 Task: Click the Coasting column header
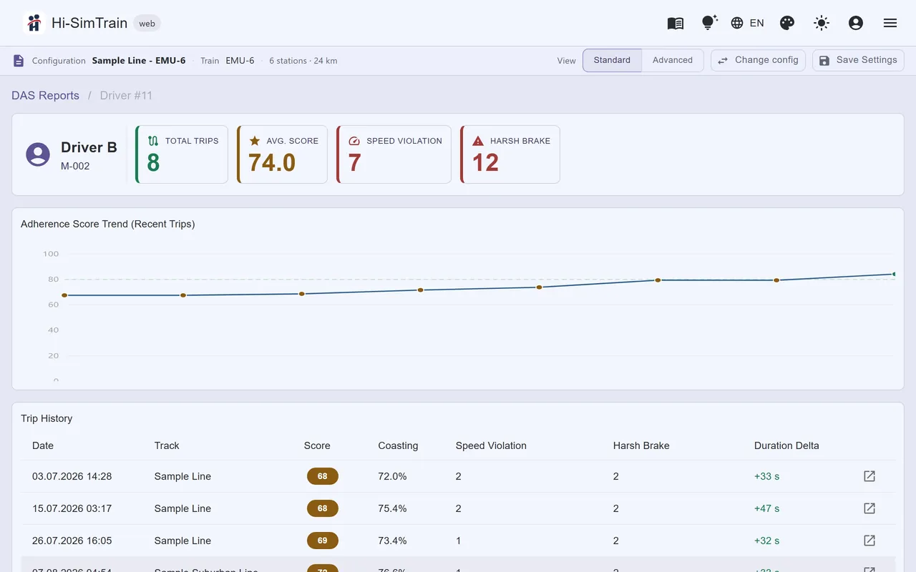click(398, 445)
